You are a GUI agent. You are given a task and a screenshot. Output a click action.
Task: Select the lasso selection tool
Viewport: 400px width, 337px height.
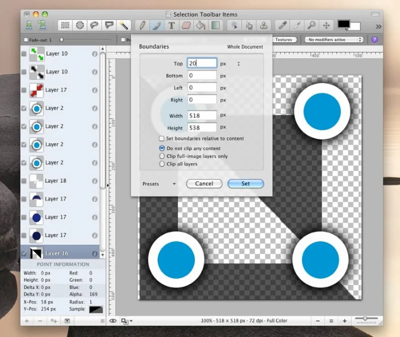(94, 25)
